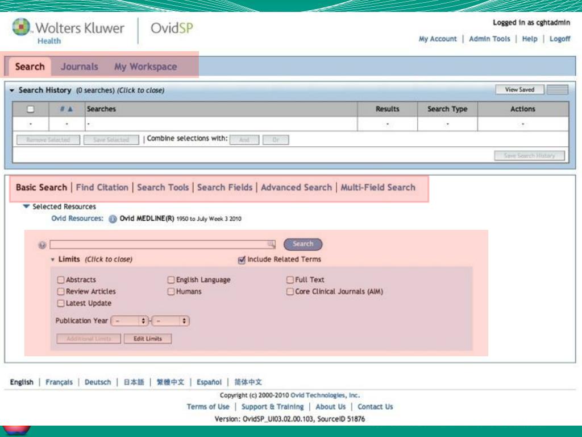The height and width of the screenshot is (437, 582).
Task: Click the Remove Selected button
Action: [x=48, y=140]
